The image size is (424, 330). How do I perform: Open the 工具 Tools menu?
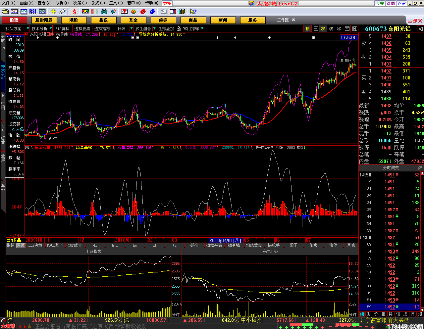[x=116, y=3]
